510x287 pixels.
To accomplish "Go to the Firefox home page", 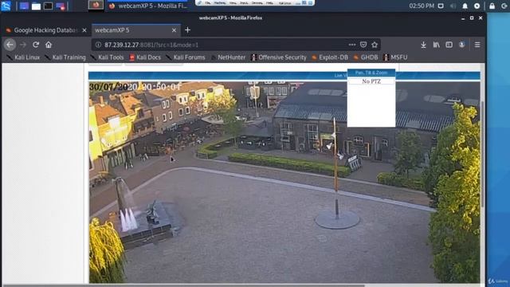I will click(49, 45).
